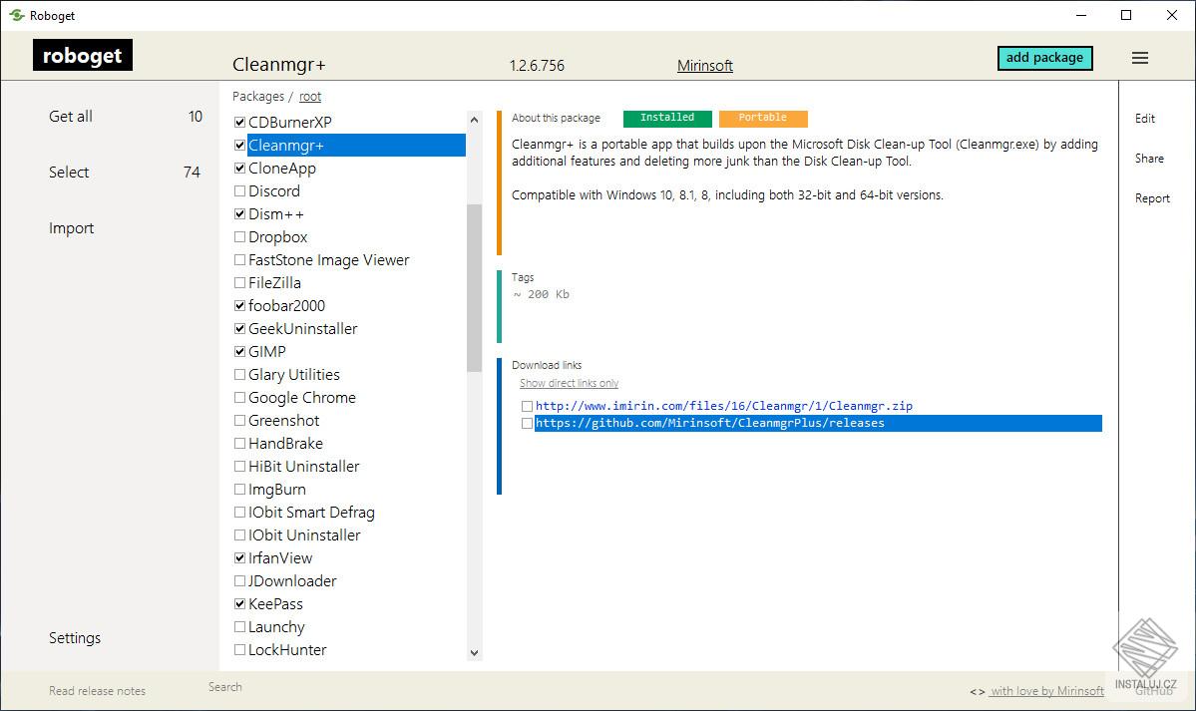This screenshot has height=711, width=1196.
Task: Tick the imirin.com download link checkbox
Action: [x=527, y=407]
